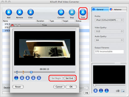Click the Output Filename field
The image size is (129, 97).
pos(109,51)
